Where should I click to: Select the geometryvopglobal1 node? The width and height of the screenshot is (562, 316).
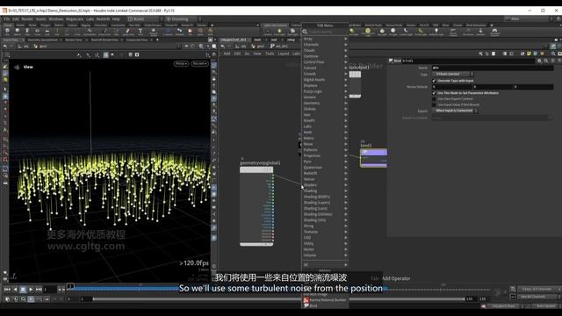coord(256,206)
